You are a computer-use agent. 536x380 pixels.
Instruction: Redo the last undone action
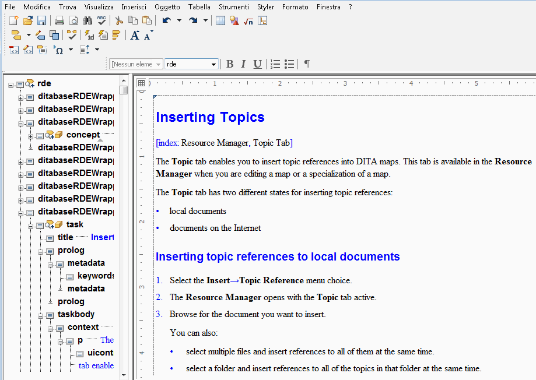point(193,21)
